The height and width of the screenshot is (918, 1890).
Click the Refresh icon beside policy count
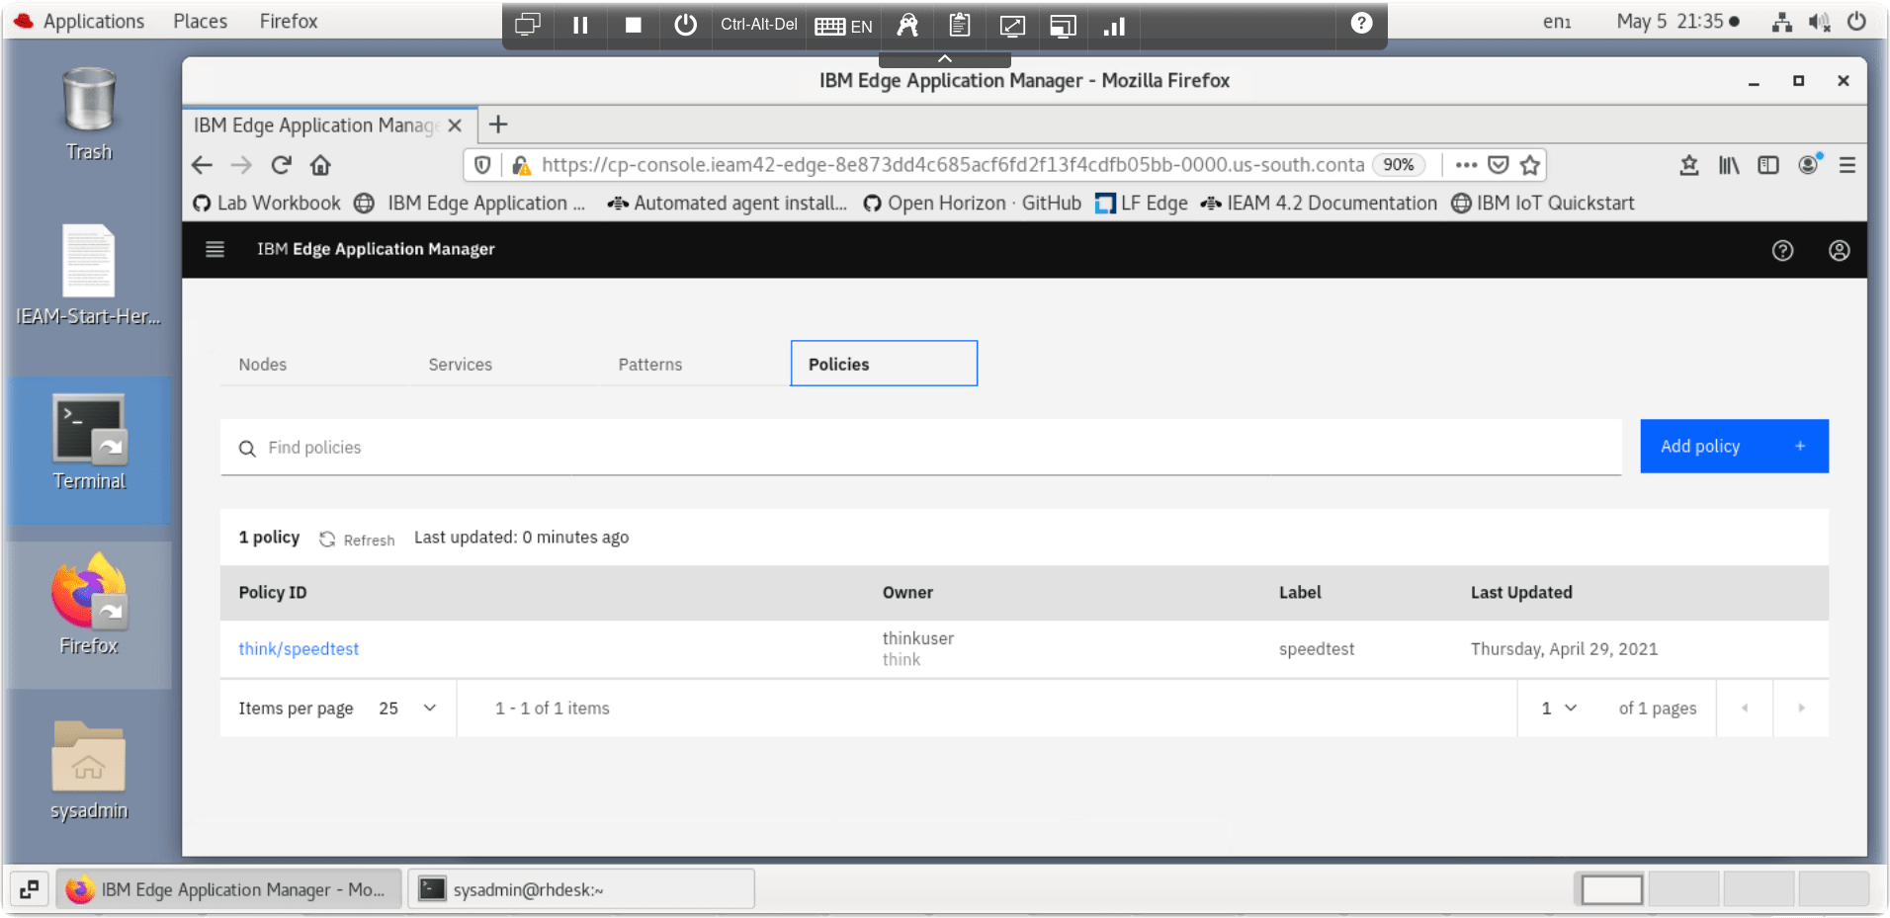click(327, 539)
